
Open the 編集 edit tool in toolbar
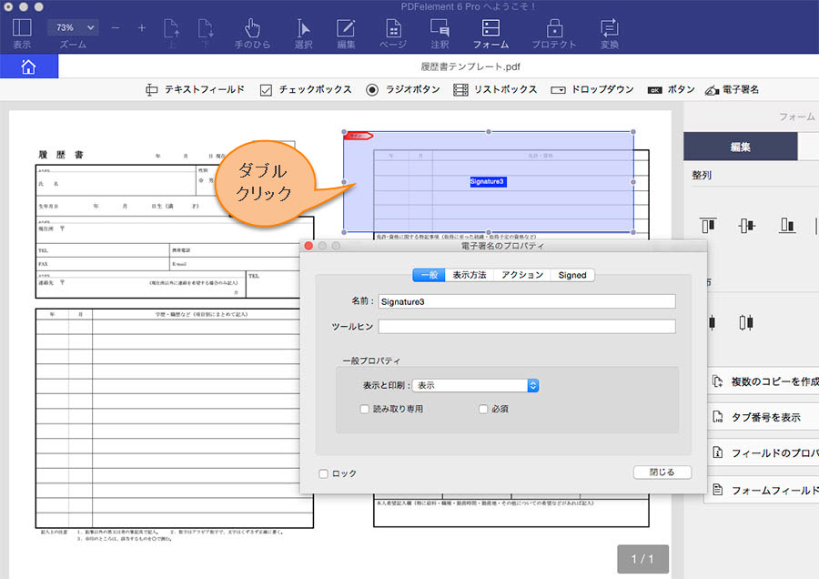(346, 33)
